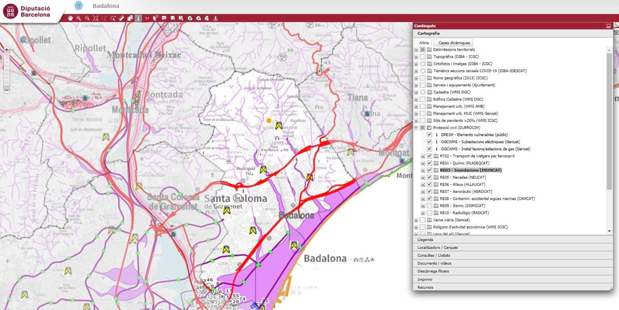Image resolution: width=619 pixels, height=310 pixels.
Task: Click the download arrow toolbar icon
Action: coord(215,18)
